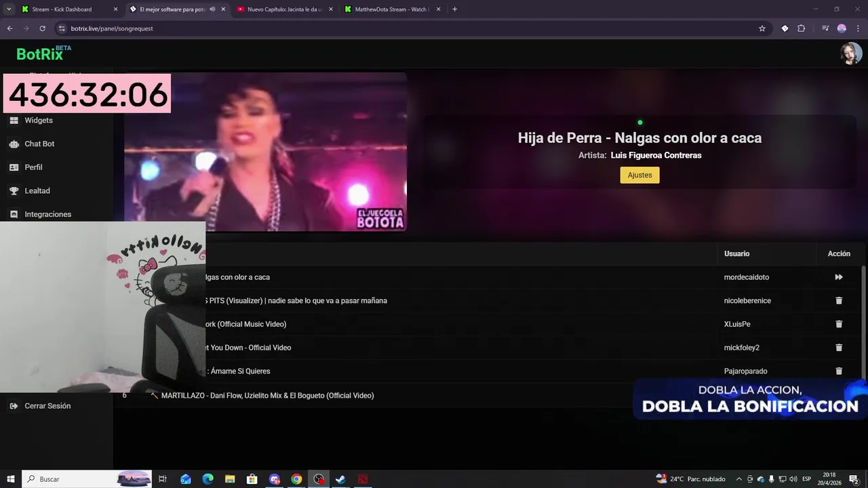Open Chrome's three-dot menu
The width and height of the screenshot is (868, 488).
point(859,28)
